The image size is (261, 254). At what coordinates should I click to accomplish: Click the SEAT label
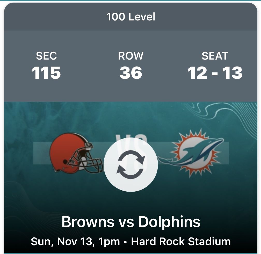point(215,56)
